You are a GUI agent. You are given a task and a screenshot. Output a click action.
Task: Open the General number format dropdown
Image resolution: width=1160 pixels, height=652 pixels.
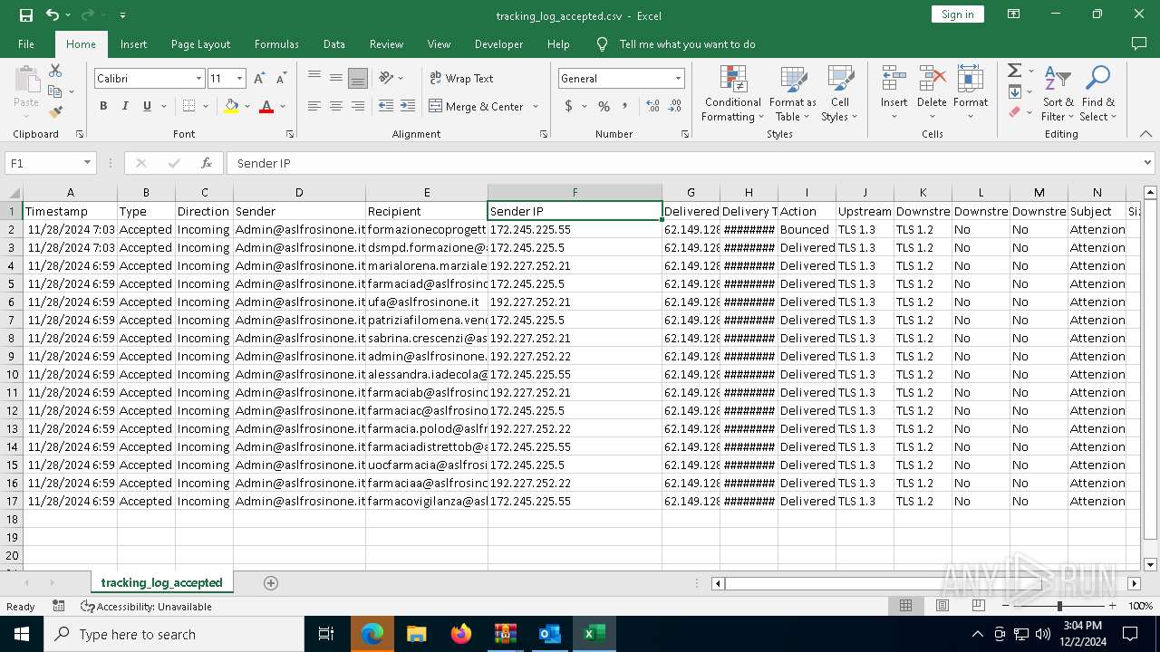click(x=677, y=79)
